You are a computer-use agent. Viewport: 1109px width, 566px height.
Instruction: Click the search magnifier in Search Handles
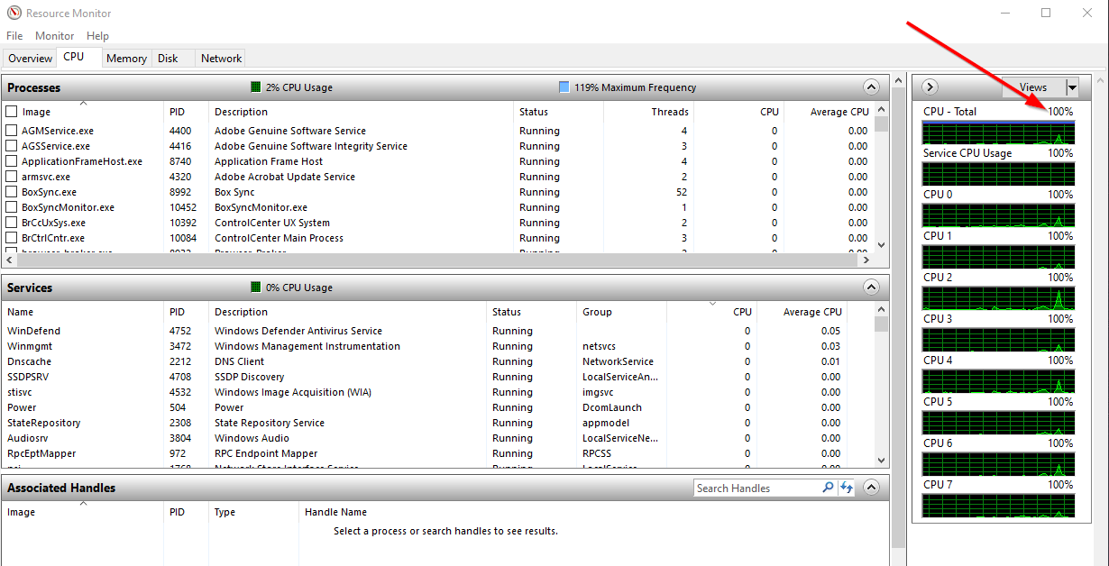829,488
